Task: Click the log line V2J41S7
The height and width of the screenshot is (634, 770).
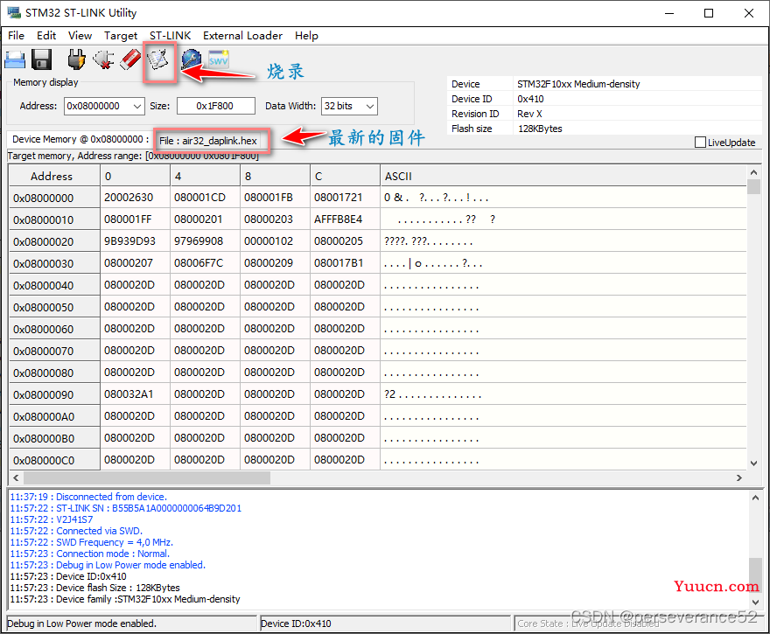Action: click(x=51, y=519)
